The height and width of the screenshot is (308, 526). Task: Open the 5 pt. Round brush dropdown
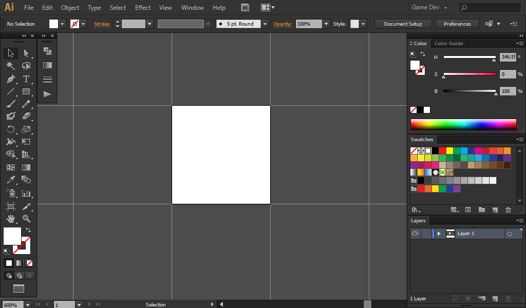(x=264, y=24)
